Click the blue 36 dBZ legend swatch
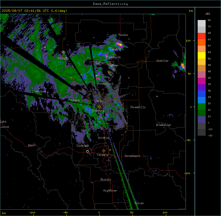 click(202, 94)
